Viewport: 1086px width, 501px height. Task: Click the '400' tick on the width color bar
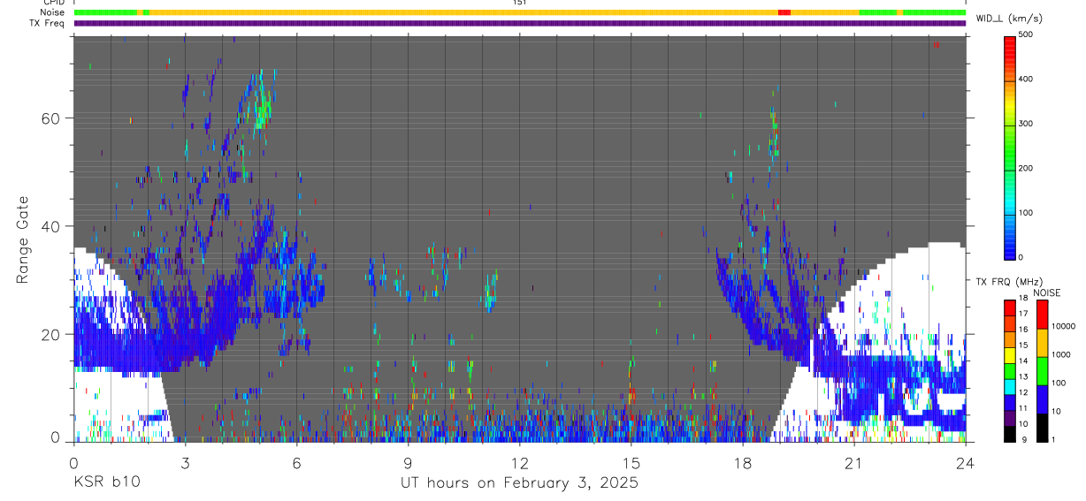[1027, 80]
